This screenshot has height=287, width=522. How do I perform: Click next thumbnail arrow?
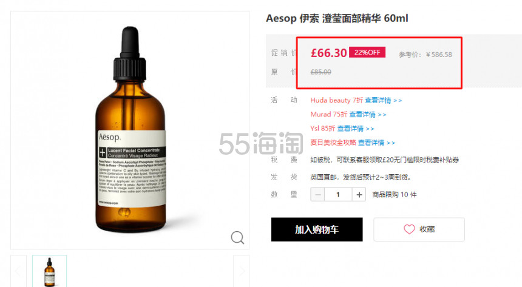pyautogui.click(x=242, y=271)
